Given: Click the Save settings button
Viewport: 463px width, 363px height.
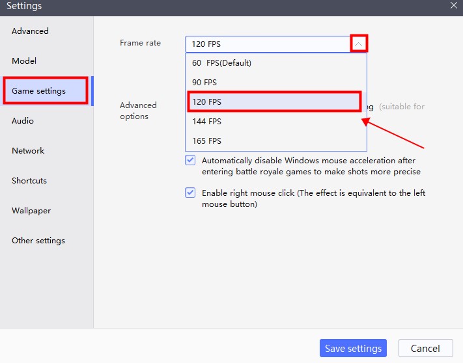Looking at the screenshot, I should [x=353, y=348].
